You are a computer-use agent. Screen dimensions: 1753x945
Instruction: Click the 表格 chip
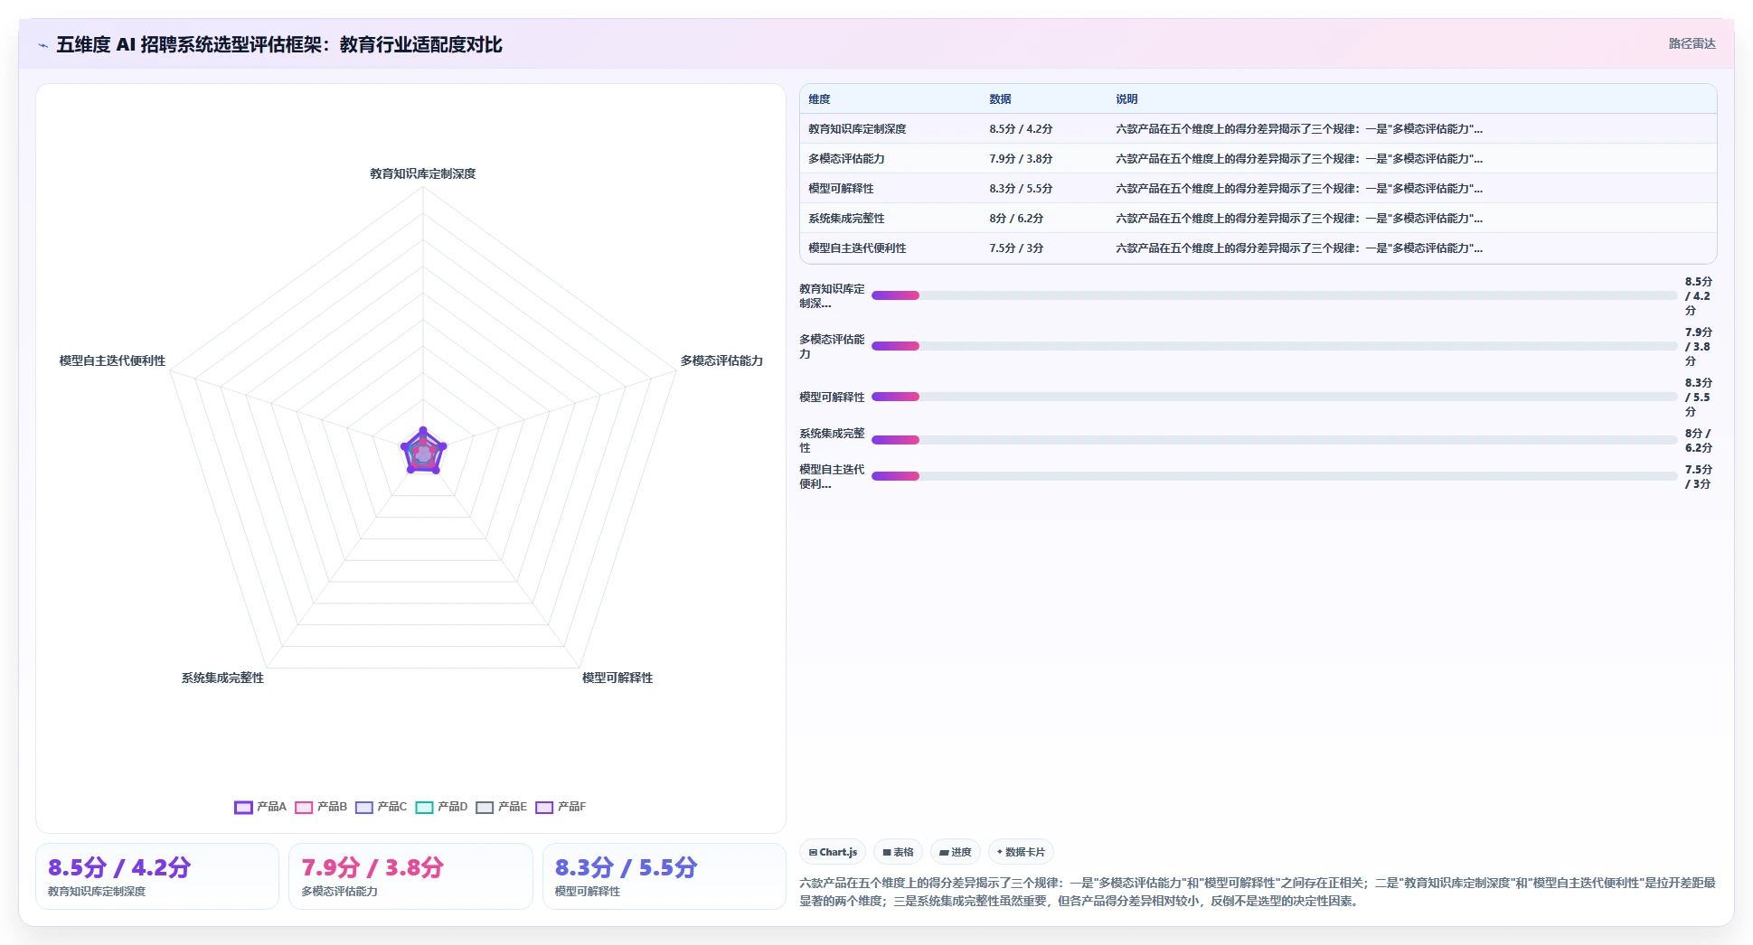click(898, 852)
